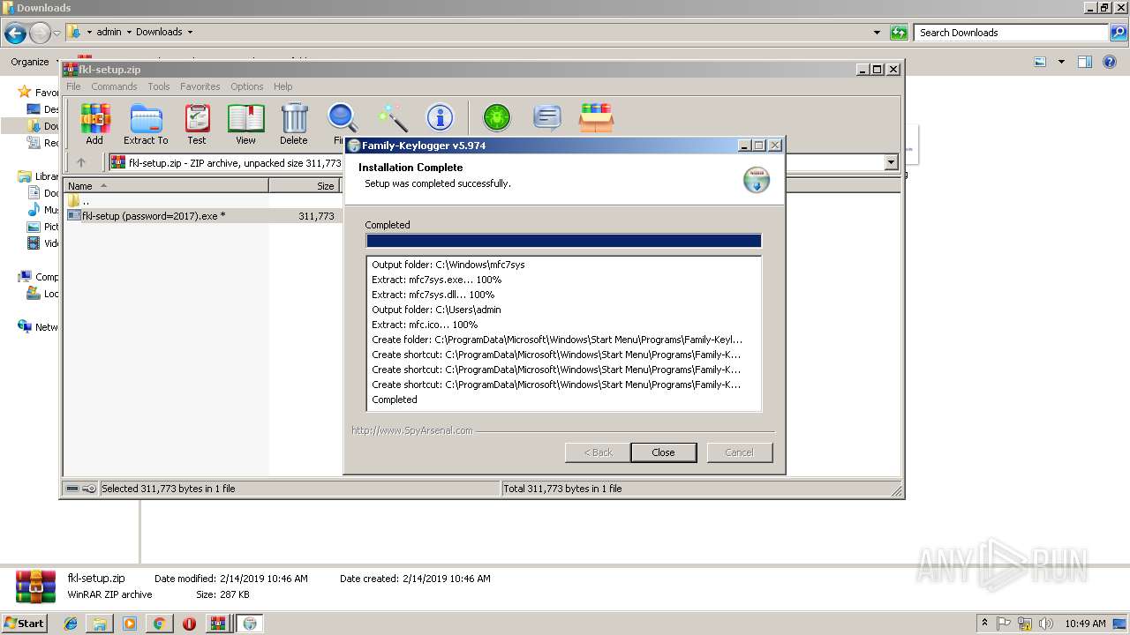The width and height of the screenshot is (1130, 635).
Task: Click the Family-Keylogger installer taskbar button
Action: (250, 624)
